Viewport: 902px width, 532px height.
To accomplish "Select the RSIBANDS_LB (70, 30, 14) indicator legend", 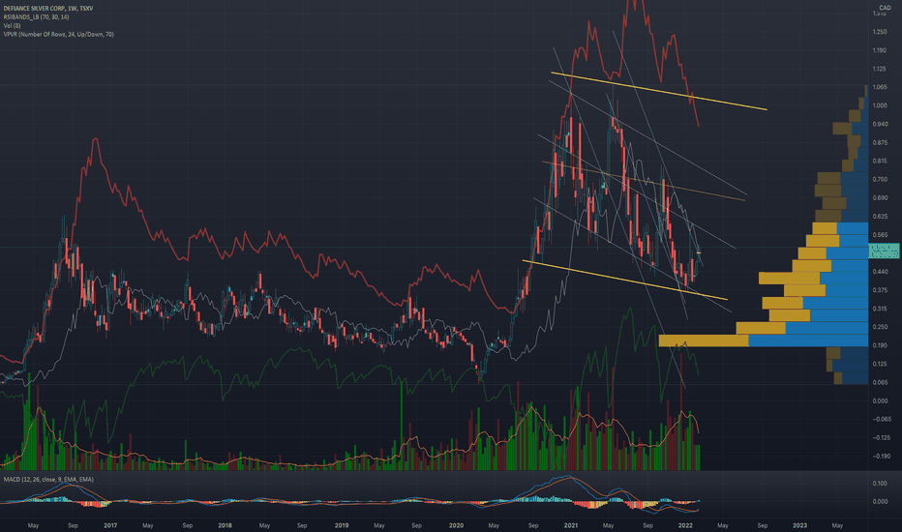I will click(x=36, y=17).
